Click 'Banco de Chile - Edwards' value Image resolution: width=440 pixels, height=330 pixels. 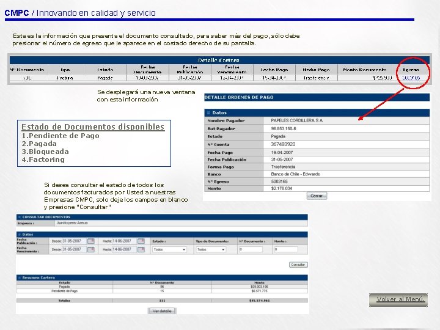click(295, 174)
